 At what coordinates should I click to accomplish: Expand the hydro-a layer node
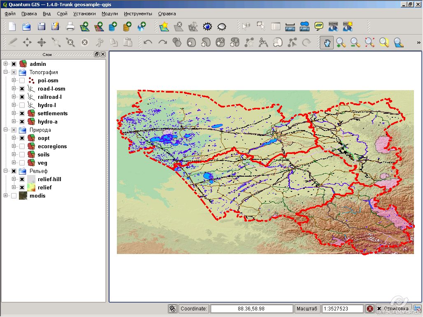click(14, 121)
